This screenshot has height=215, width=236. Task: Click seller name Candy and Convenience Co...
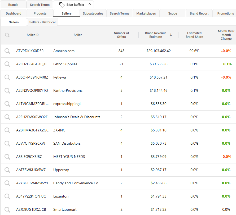(x=77, y=183)
